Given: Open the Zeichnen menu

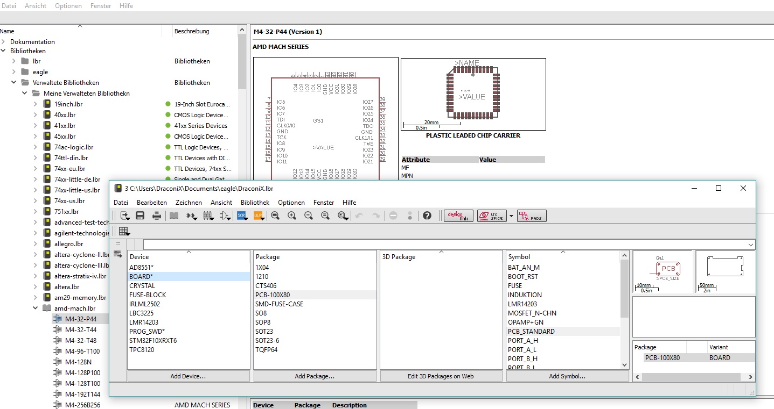Looking at the screenshot, I should 189,203.
